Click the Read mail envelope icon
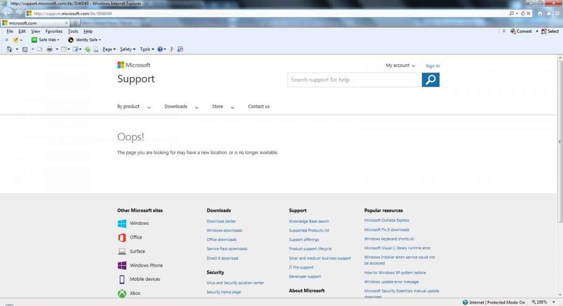Screen dimensions: 563x306 point(40,49)
